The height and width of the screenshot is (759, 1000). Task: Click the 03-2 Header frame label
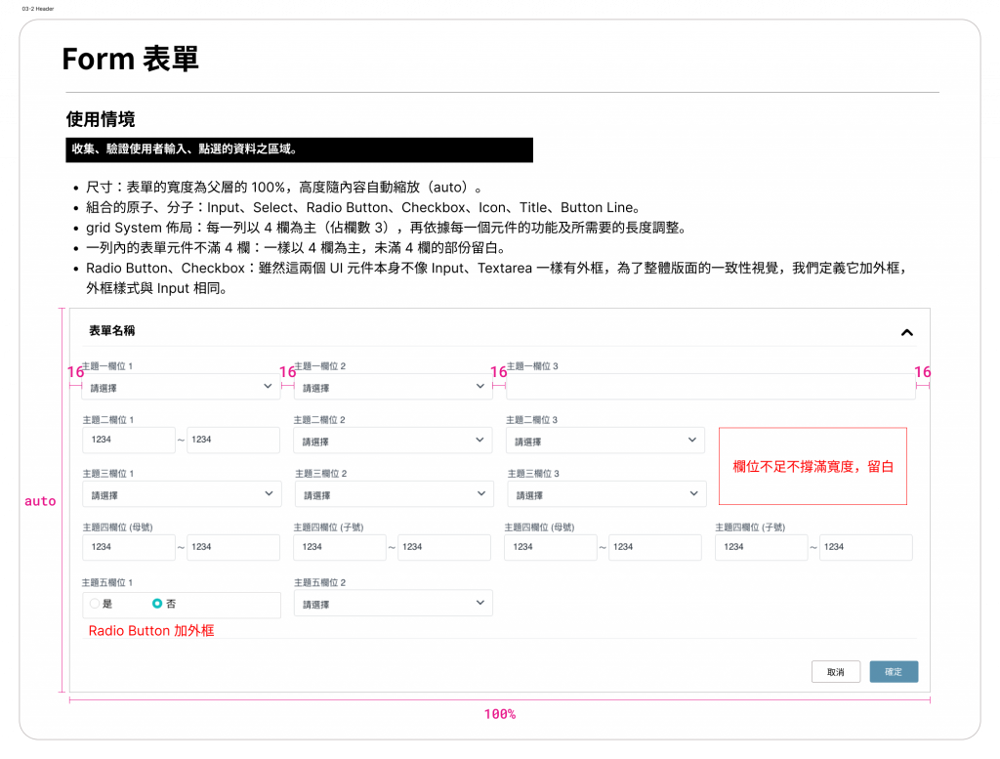(x=38, y=9)
